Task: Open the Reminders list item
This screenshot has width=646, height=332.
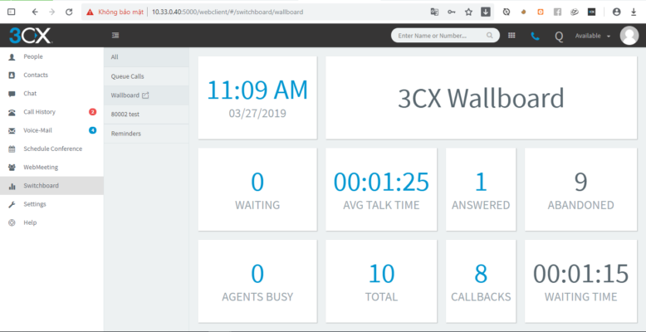Action: click(x=125, y=134)
